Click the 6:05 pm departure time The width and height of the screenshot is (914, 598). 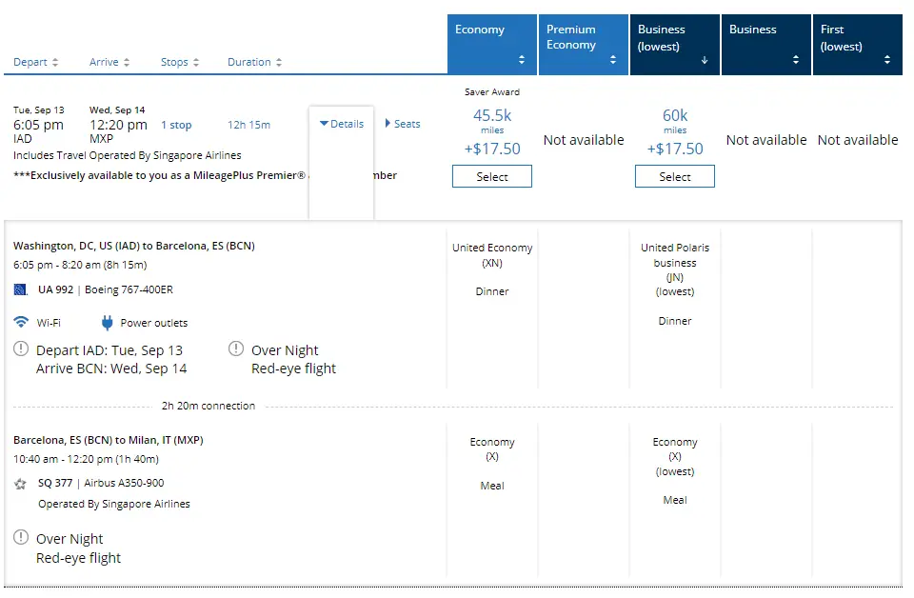tap(38, 125)
